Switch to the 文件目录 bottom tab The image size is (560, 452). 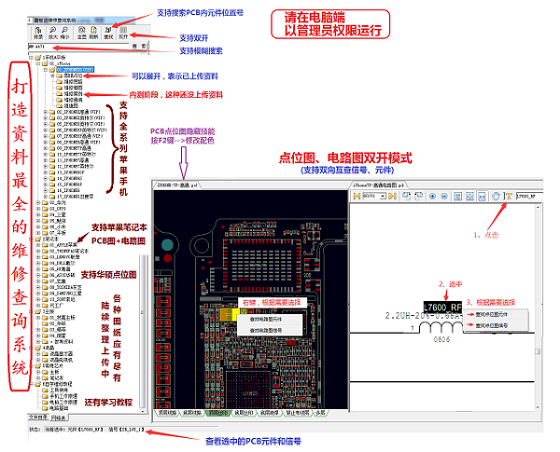(38, 417)
